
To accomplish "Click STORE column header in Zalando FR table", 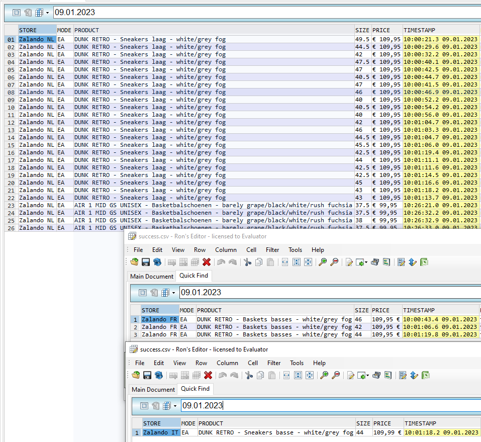I will (x=160, y=310).
